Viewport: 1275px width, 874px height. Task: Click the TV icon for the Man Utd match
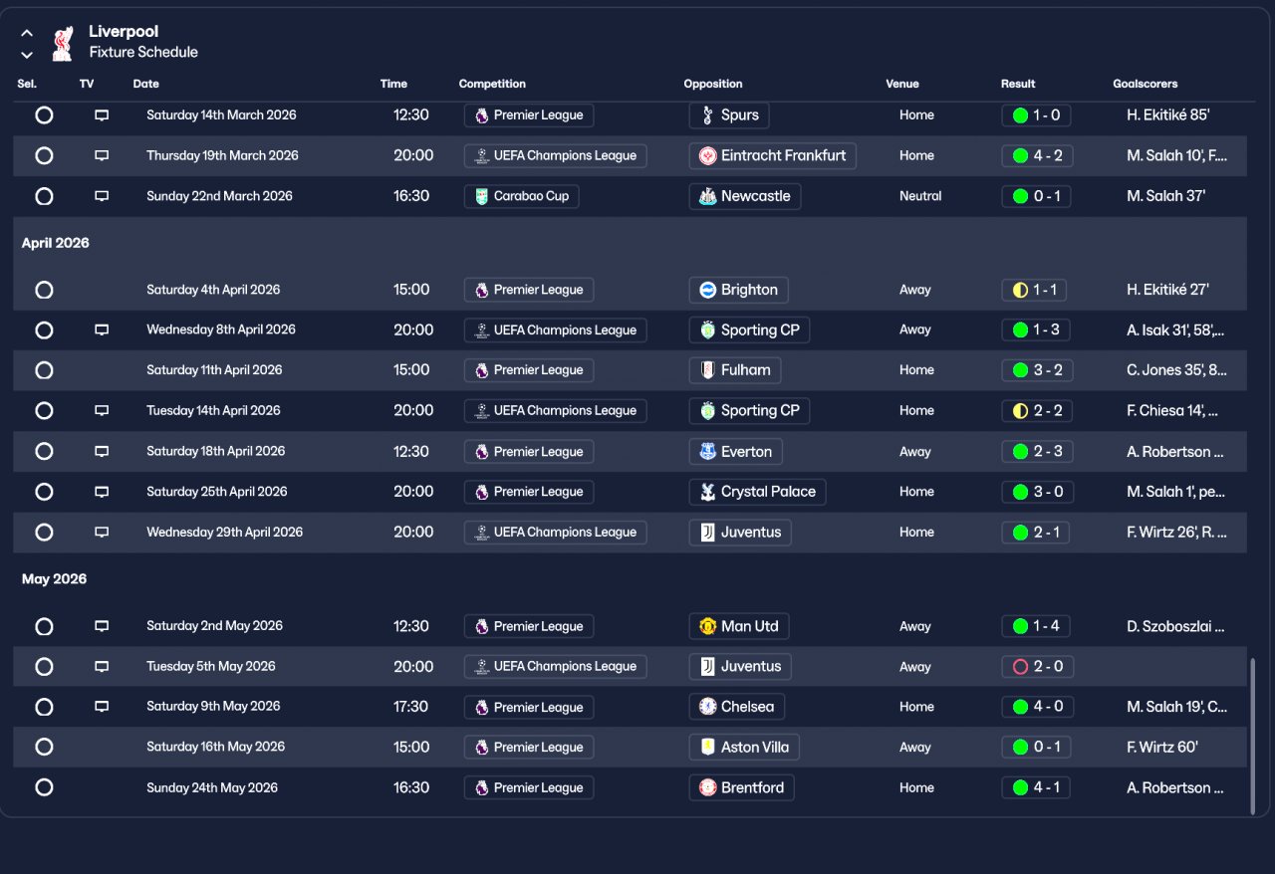[x=102, y=626]
